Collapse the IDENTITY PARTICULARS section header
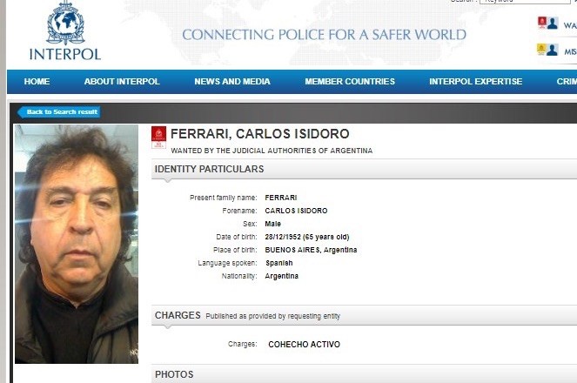The height and width of the screenshot is (383, 577). coord(365,169)
